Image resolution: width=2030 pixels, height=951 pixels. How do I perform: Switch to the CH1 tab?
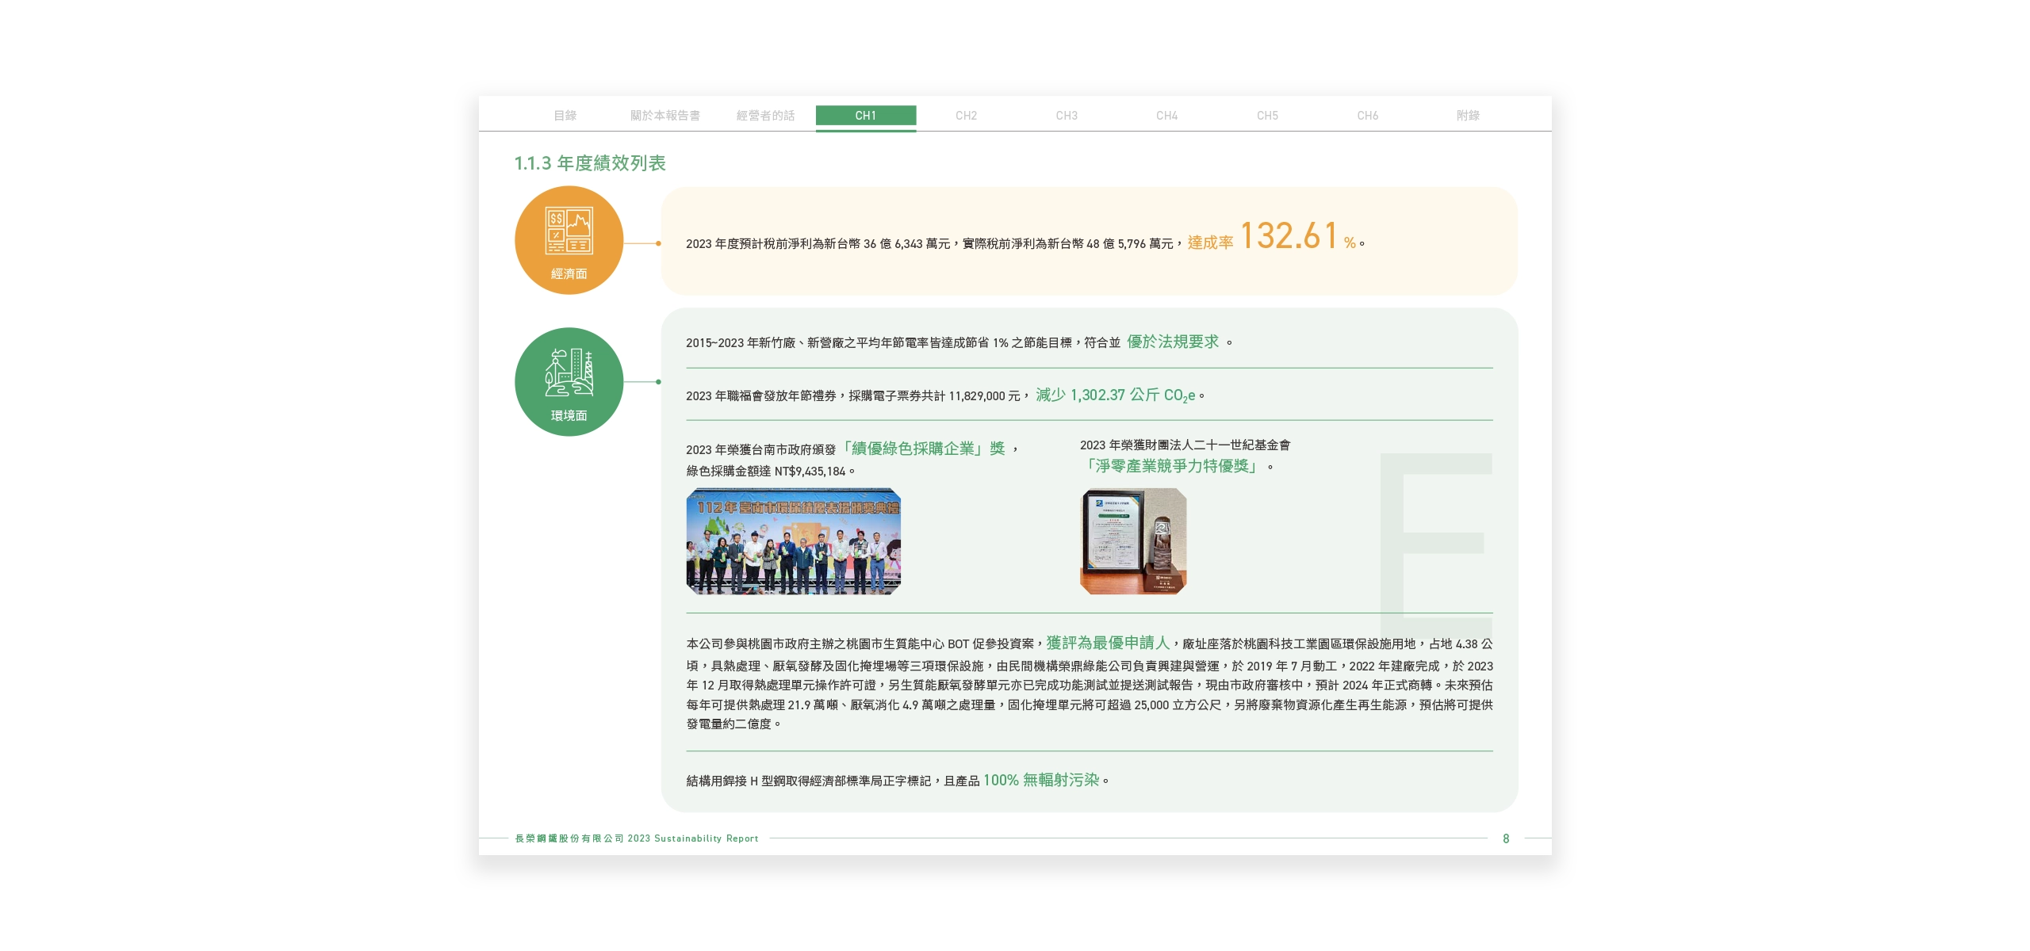click(x=866, y=114)
